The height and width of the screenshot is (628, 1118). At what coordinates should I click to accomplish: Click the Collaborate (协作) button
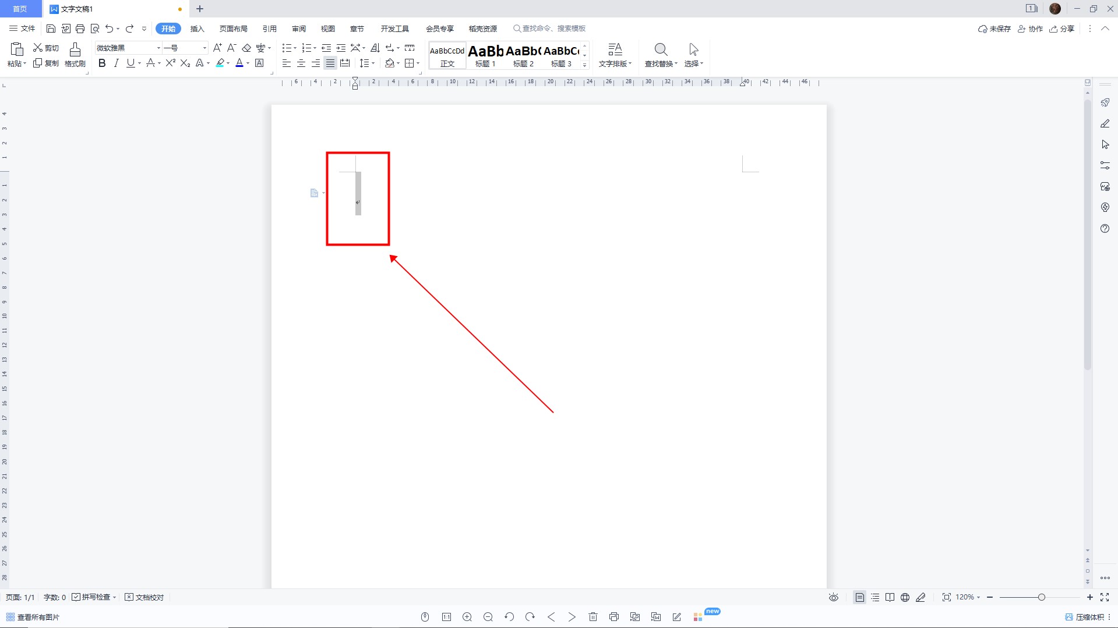(x=1030, y=29)
